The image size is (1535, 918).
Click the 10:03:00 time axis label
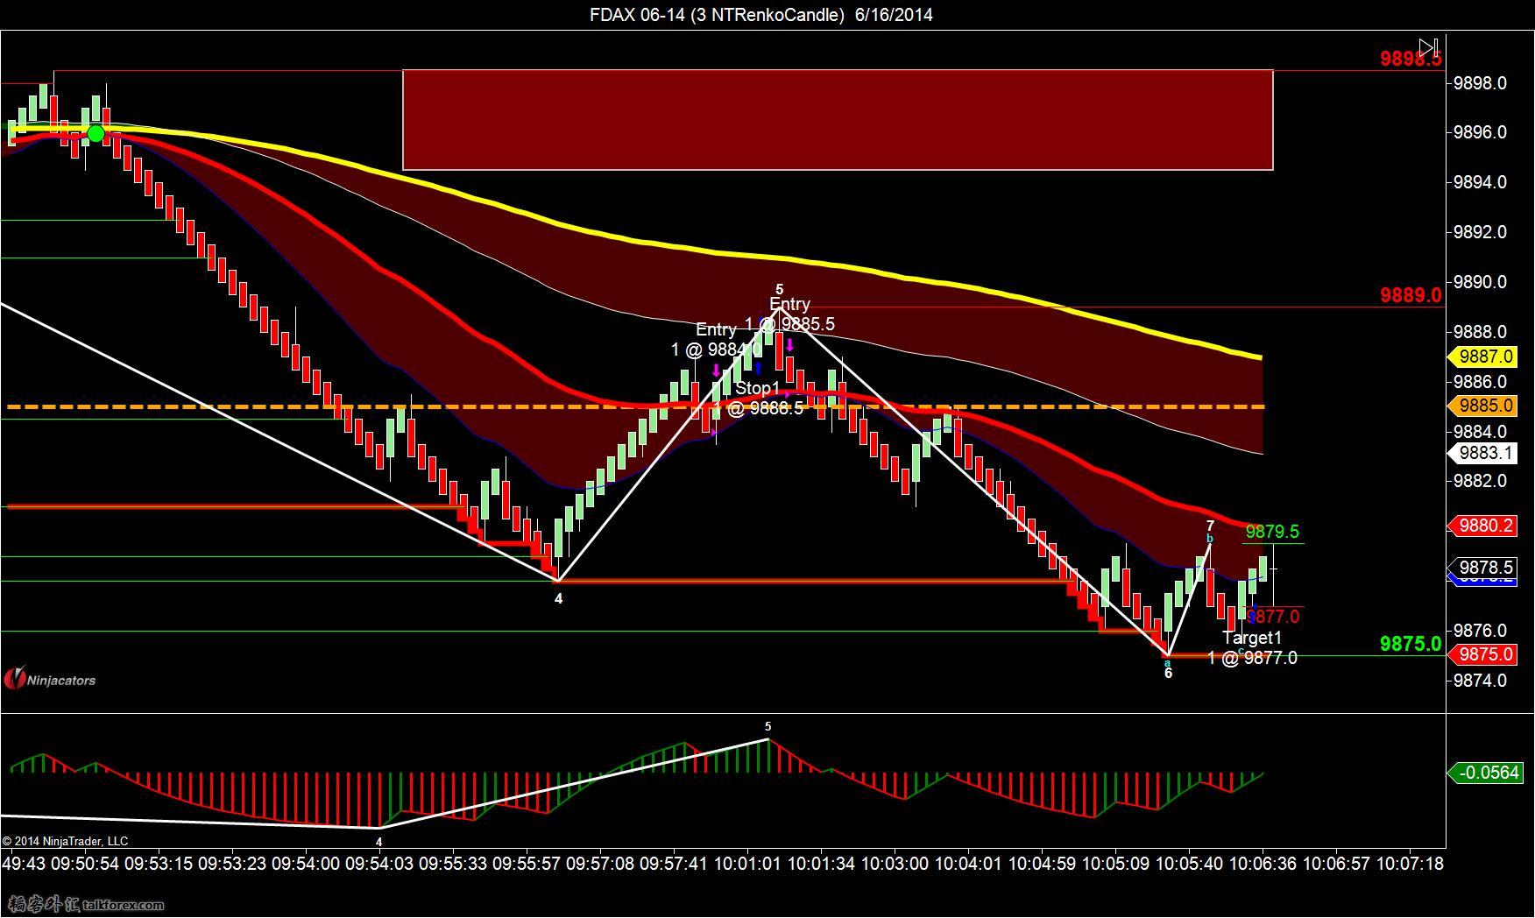tap(894, 864)
